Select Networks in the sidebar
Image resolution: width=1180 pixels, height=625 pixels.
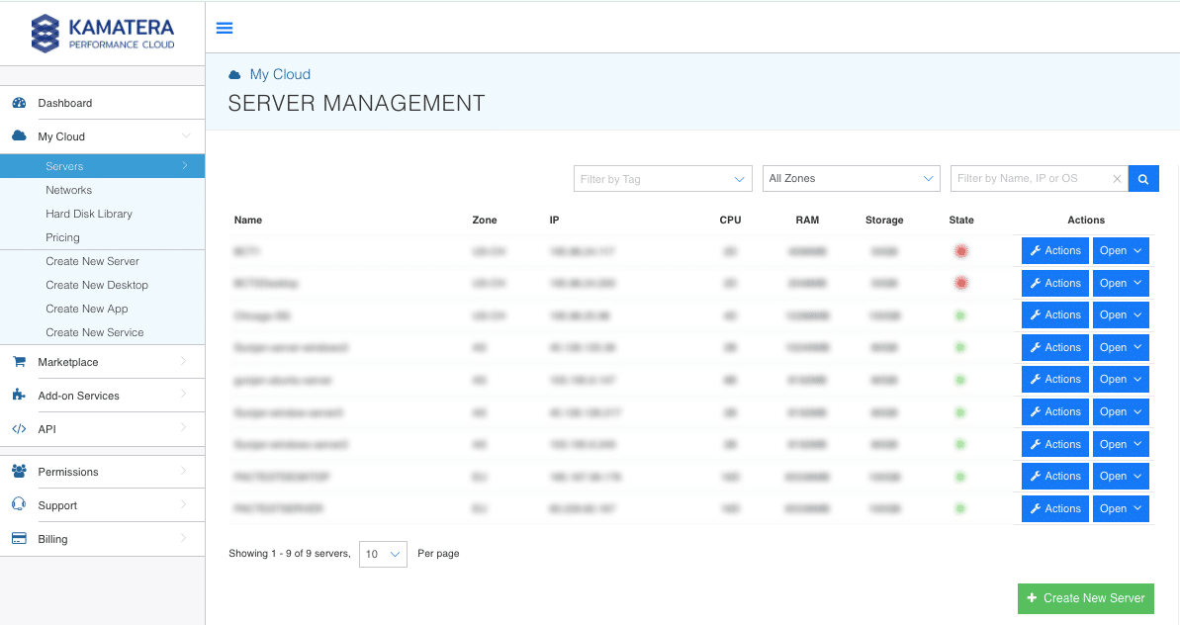[x=68, y=190]
